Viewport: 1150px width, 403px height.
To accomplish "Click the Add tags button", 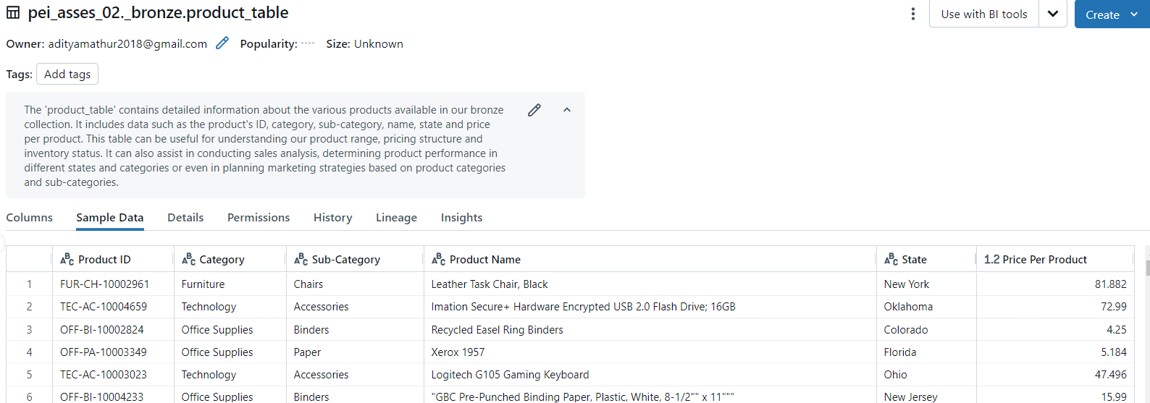I will point(67,74).
